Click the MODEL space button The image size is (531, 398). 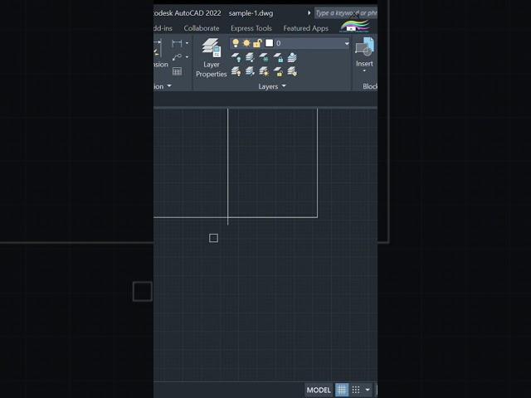[x=319, y=390]
